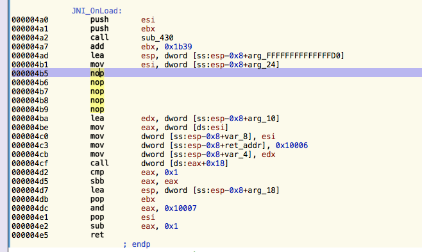This screenshot has width=422, height=252.
Task: Click the JNI_OnLoad procedure label
Action: click(x=97, y=11)
